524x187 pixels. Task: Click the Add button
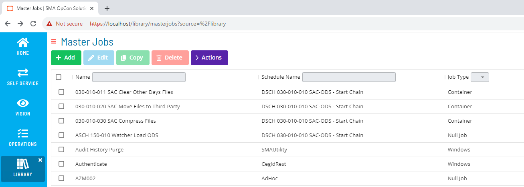(66, 58)
